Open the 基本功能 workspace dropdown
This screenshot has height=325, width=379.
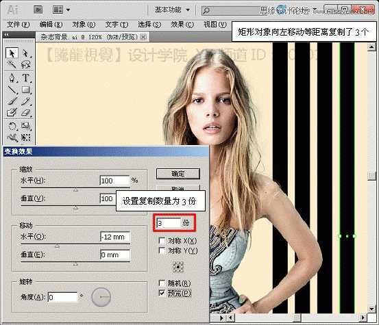point(172,10)
